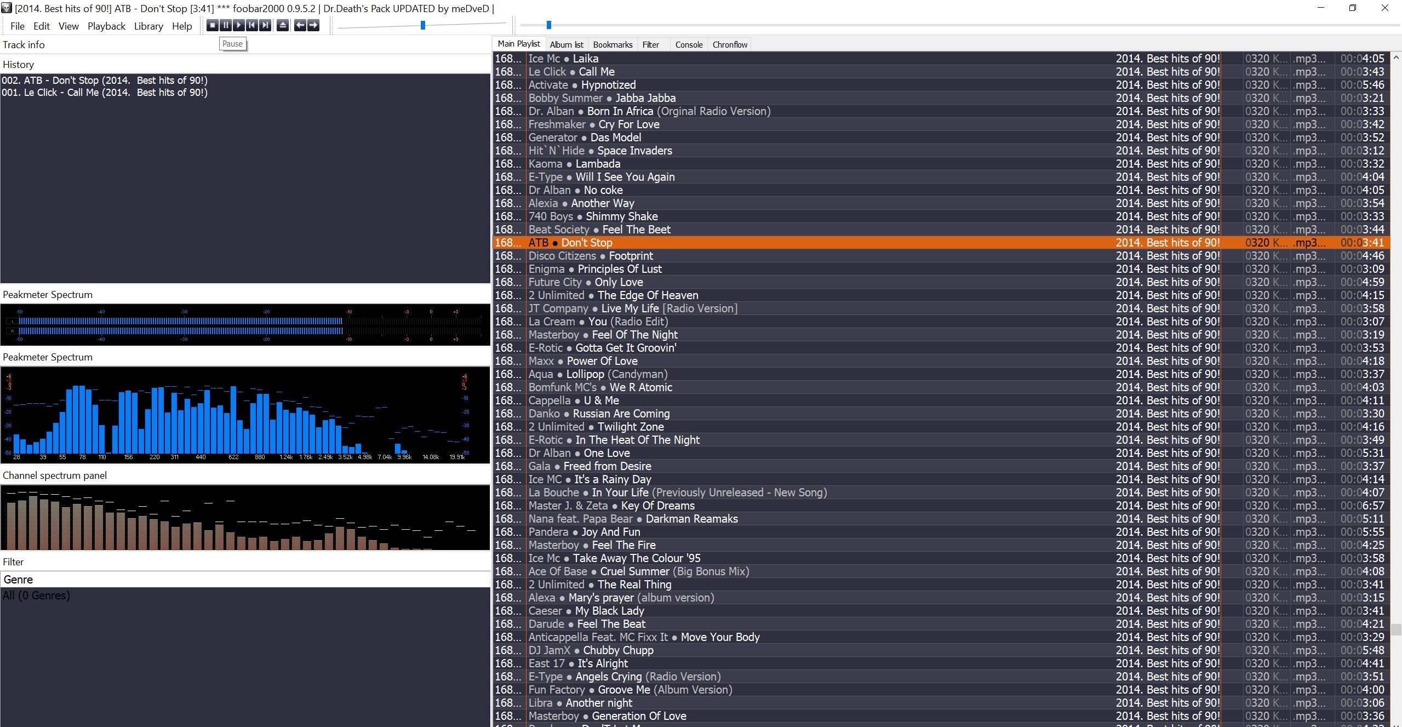Switch to the Chronflow tab
This screenshot has width=1402, height=727.
coord(730,44)
